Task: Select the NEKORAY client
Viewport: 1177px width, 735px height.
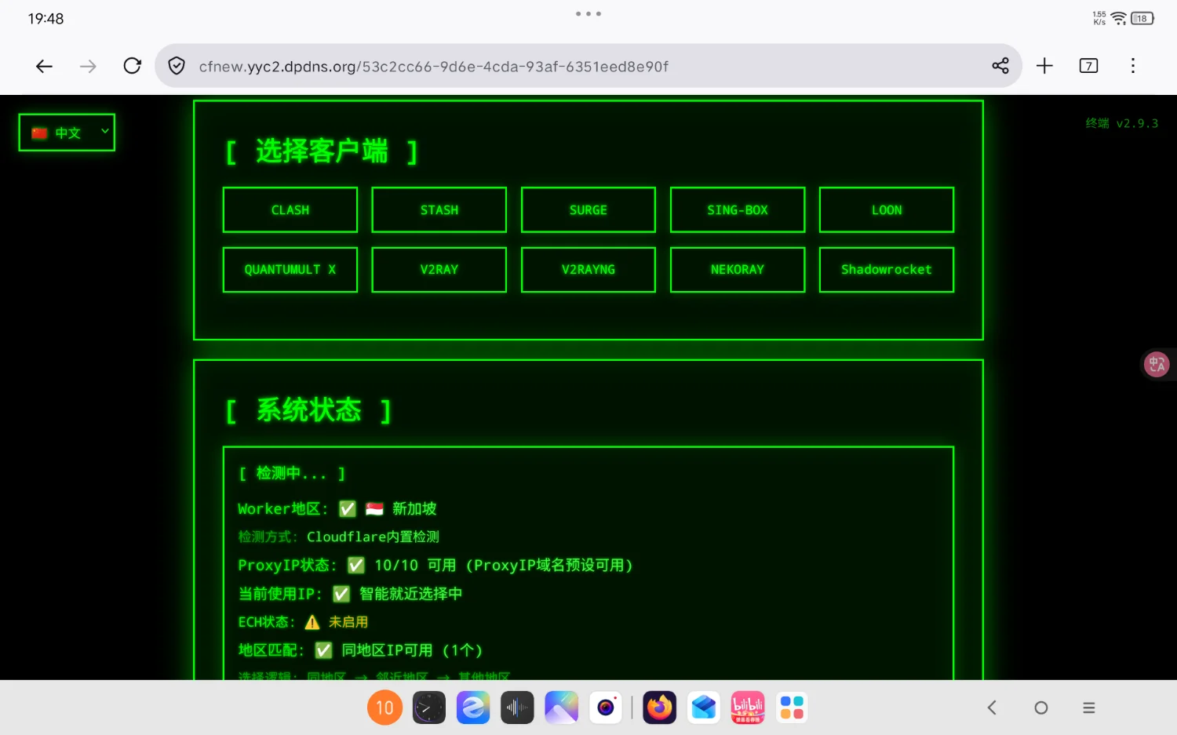Action: pos(738,270)
